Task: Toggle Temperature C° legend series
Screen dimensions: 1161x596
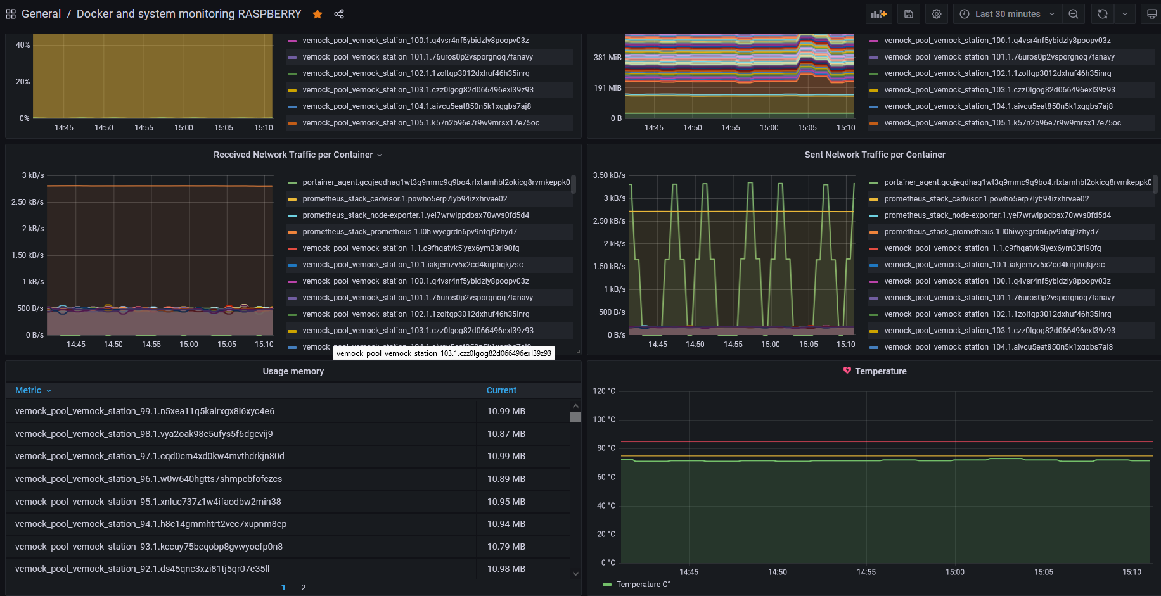Action: tap(643, 585)
